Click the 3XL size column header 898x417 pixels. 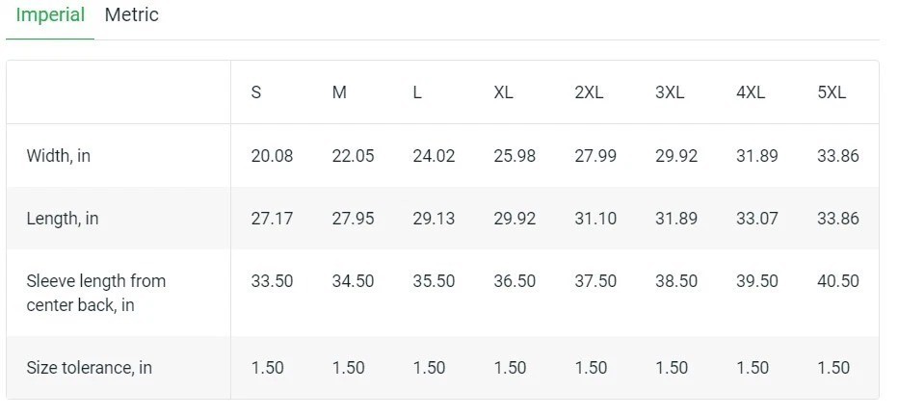pos(670,92)
